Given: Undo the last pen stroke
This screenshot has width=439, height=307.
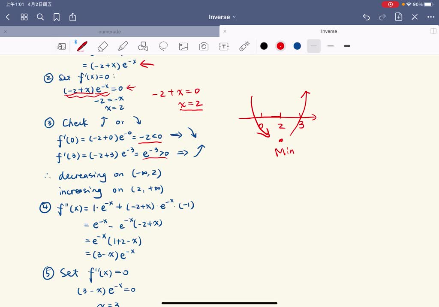Looking at the screenshot, I should tap(366, 17).
